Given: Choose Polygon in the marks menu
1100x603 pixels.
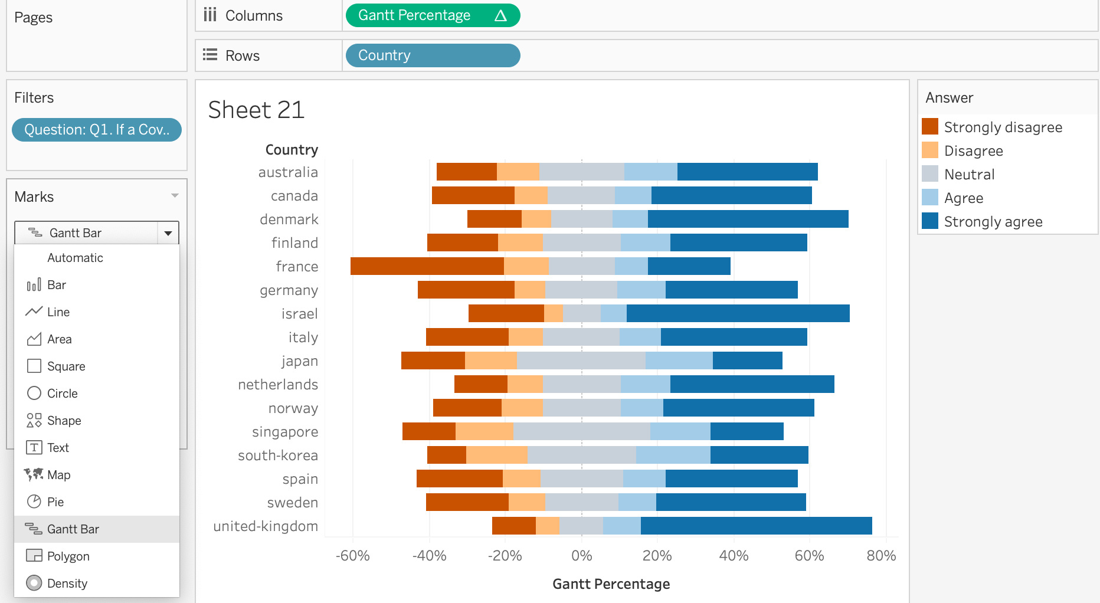Looking at the screenshot, I should pyautogui.click(x=68, y=556).
